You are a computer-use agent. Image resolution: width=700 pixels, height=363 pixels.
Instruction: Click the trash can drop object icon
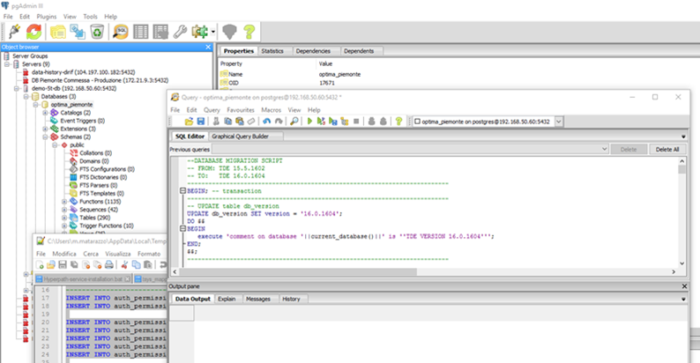click(99, 32)
